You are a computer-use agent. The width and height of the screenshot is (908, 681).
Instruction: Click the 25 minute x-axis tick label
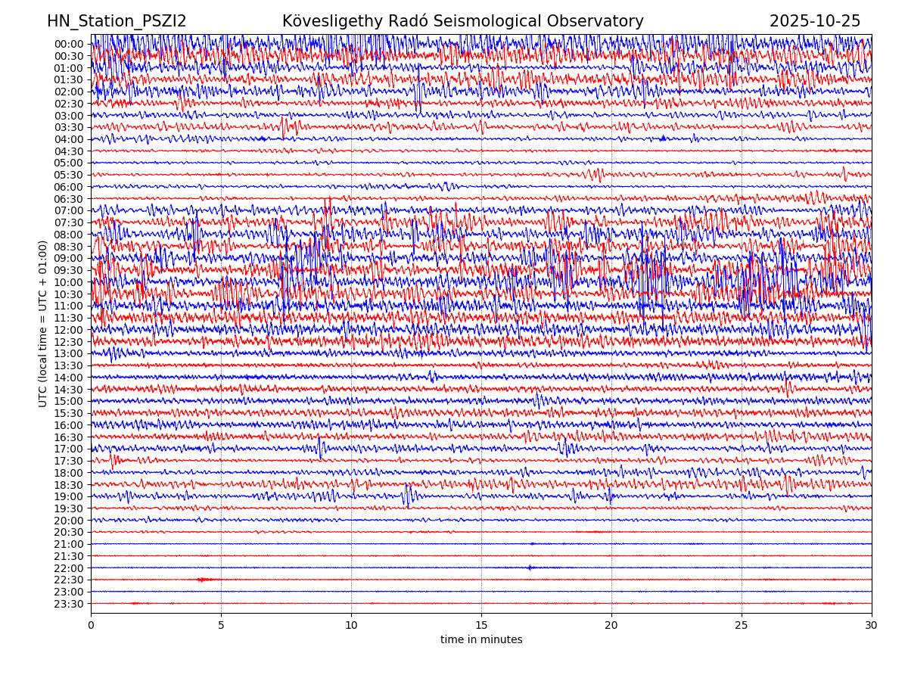click(x=742, y=626)
